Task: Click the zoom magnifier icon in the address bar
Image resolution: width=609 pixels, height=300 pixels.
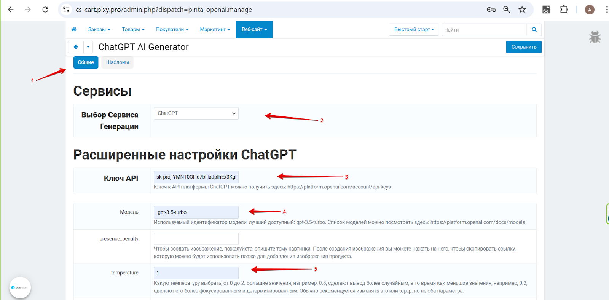Action: click(507, 10)
